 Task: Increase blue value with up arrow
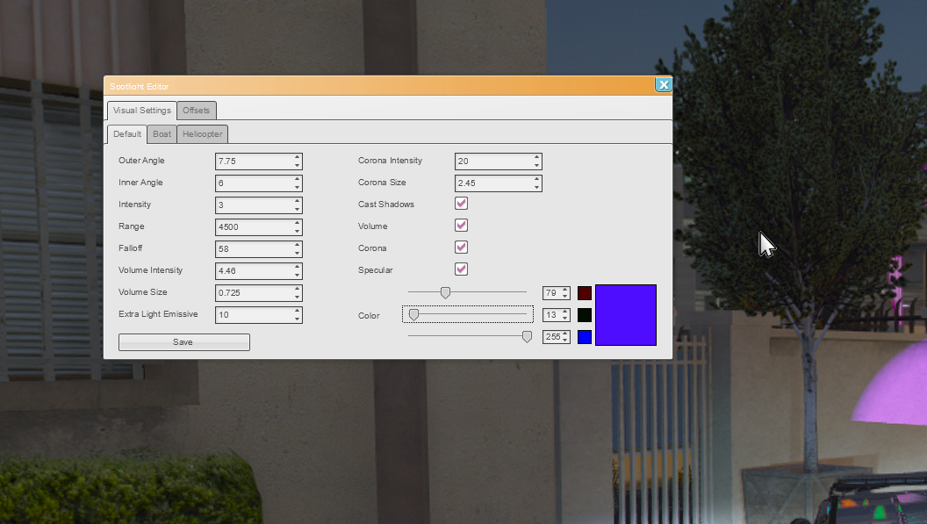point(566,334)
